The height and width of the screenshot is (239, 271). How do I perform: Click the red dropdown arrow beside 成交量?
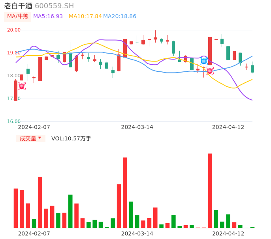coord(40,138)
